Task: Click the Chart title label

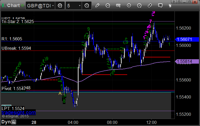Action: tap(13, 6)
